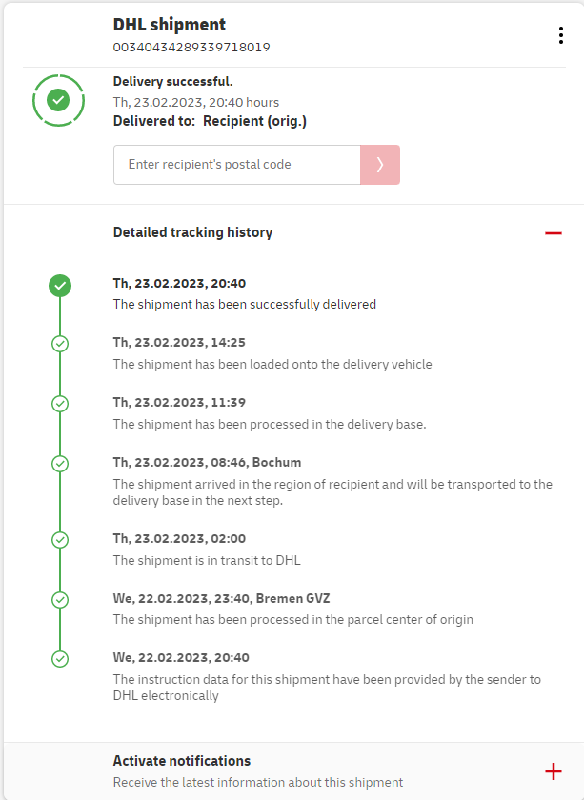Click the checkmark for loaded onto delivery vehicle
This screenshot has height=800, width=584.
(60, 344)
